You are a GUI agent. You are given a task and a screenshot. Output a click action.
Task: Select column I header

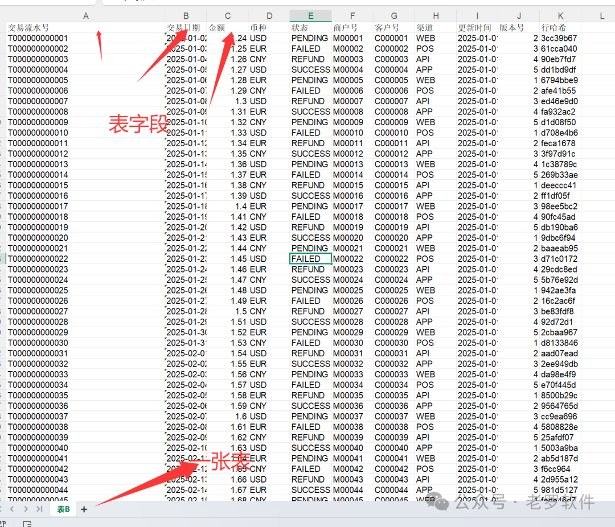[477, 16]
